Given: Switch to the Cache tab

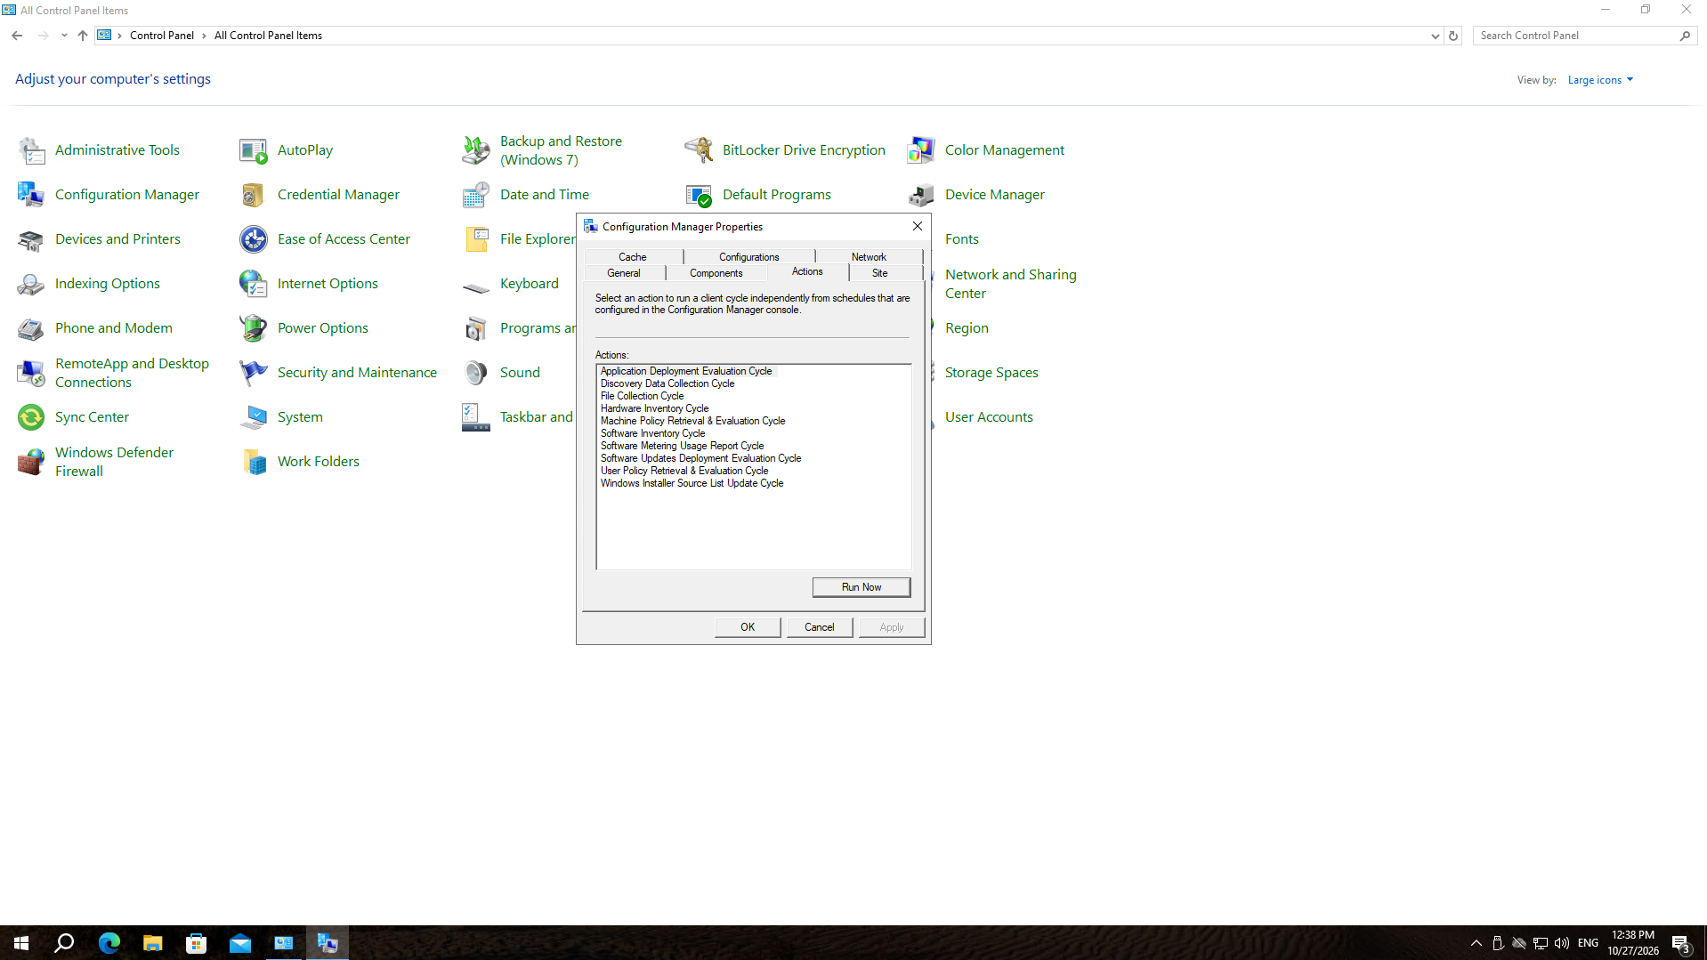Looking at the screenshot, I should [633, 257].
